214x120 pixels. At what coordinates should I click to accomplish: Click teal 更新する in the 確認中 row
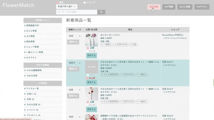91,82
